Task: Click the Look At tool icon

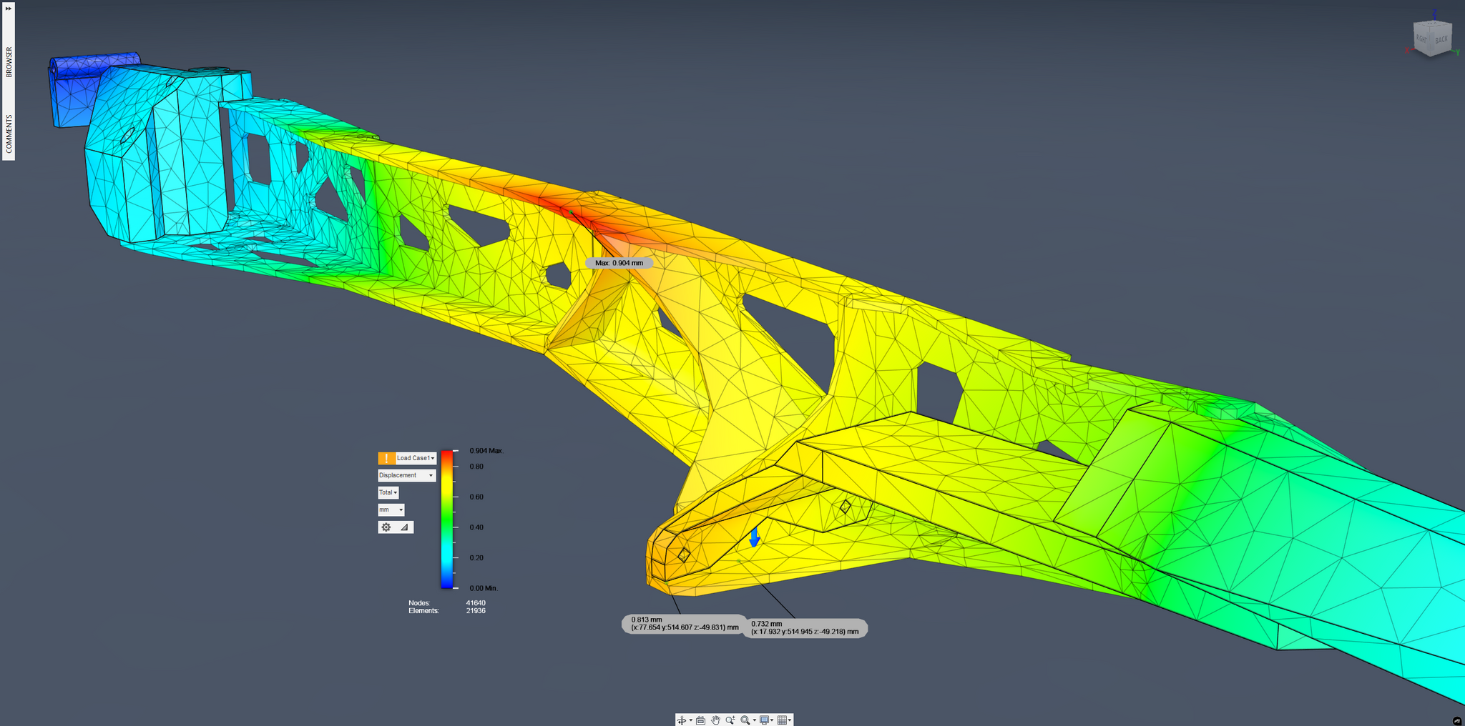Action: [700, 720]
